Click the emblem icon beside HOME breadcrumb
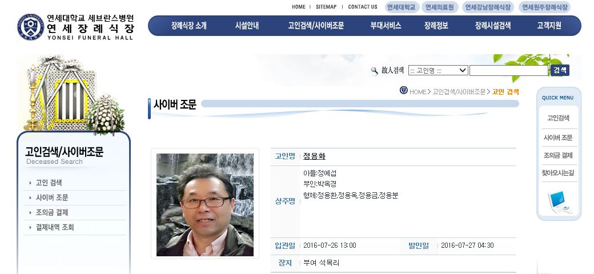 [404, 90]
